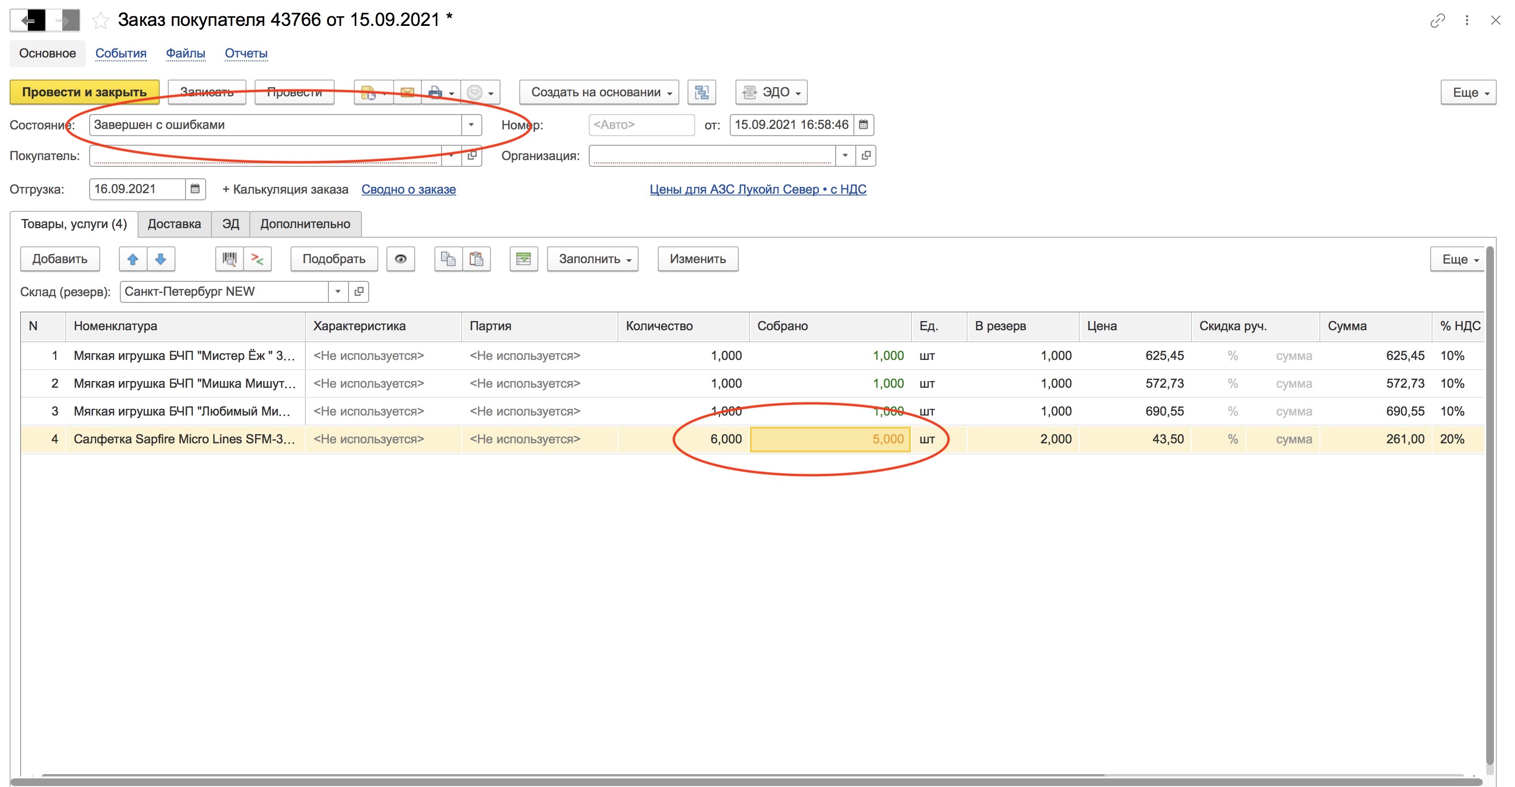The width and height of the screenshot is (1515, 787).
Task: Move row up with blue arrow
Action: tap(133, 259)
